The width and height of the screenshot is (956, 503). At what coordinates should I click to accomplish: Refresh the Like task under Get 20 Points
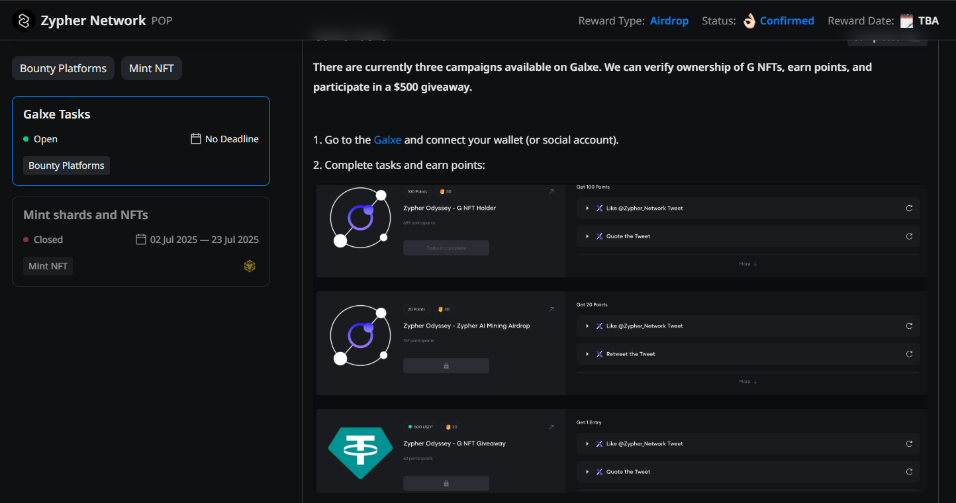pos(909,326)
